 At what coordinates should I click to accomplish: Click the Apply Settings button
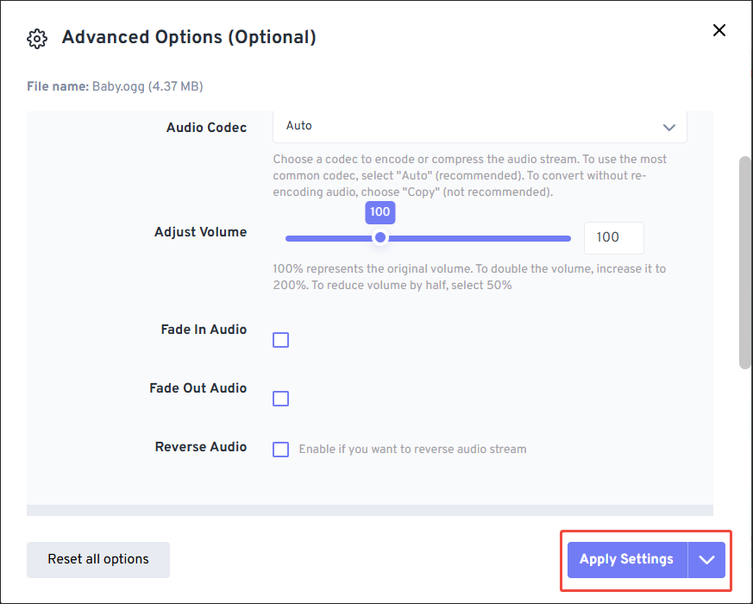click(626, 559)
